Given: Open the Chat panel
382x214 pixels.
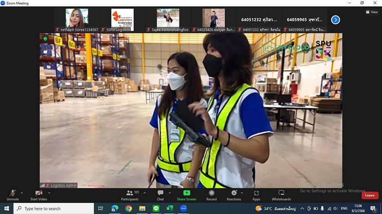Looking at the screenshot, I should (x=160, y=195).
